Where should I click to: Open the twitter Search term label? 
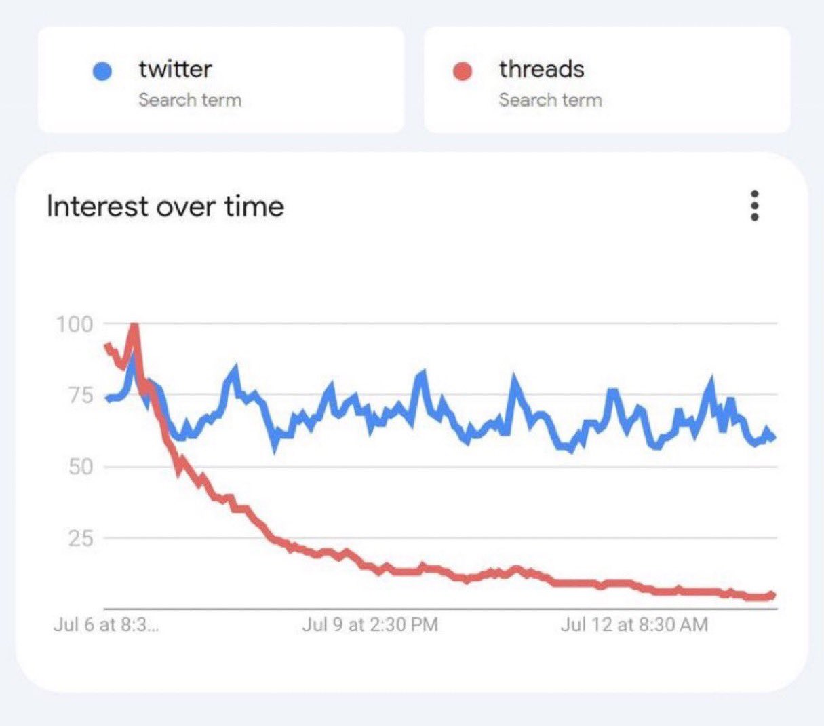point(190,100)
